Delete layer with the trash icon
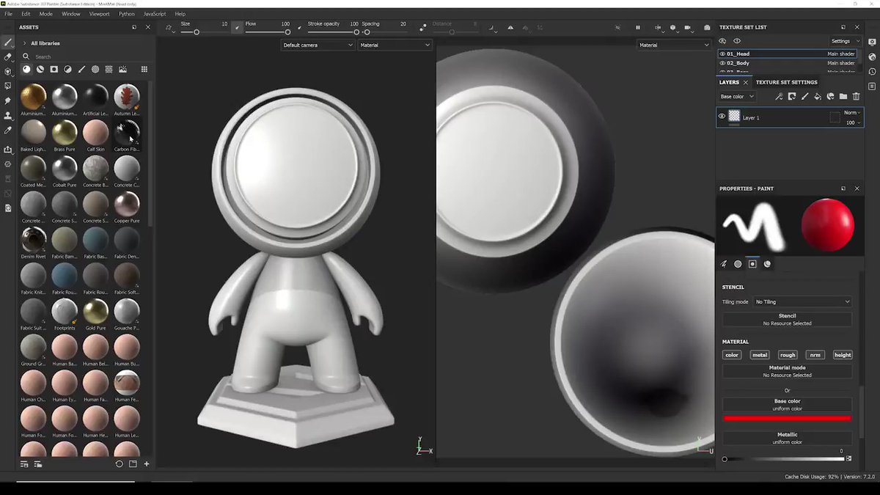The image size is (880, 495). click(856, 96)
